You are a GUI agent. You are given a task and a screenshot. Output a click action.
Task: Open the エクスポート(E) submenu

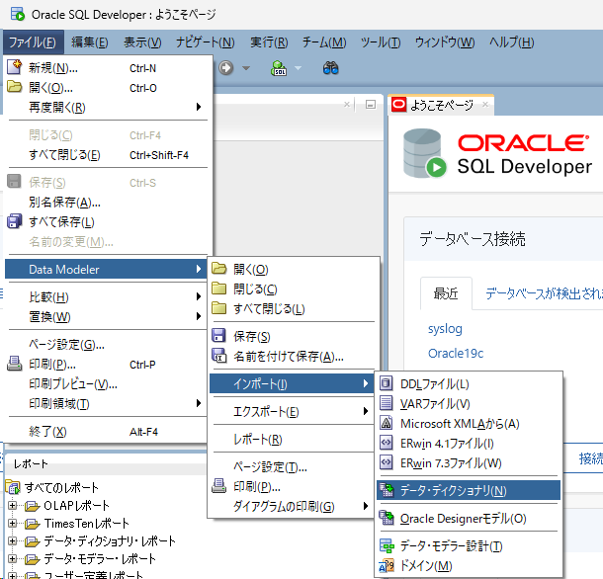292,411
